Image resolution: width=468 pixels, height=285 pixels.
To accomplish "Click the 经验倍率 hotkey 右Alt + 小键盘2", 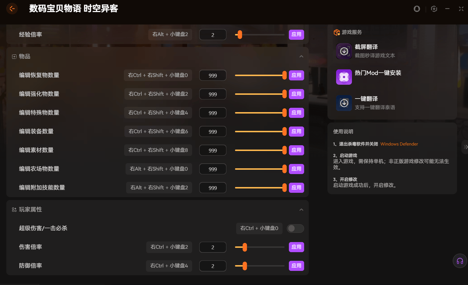I will 170,35.
